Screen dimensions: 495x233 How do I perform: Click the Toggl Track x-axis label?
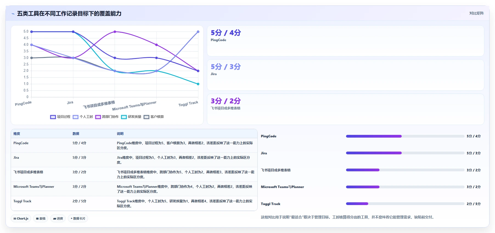tap(188, 104)
